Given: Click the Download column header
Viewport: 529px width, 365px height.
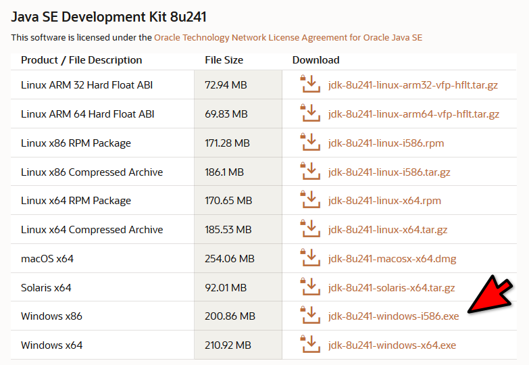Looking at the screenshot, I should [x=316, y=60].
